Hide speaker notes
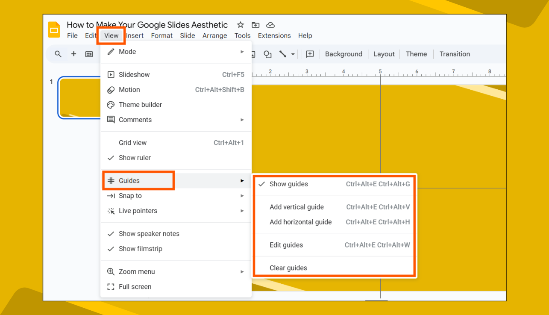Viewport: 549px width, 315px height. tap(149, 233)
